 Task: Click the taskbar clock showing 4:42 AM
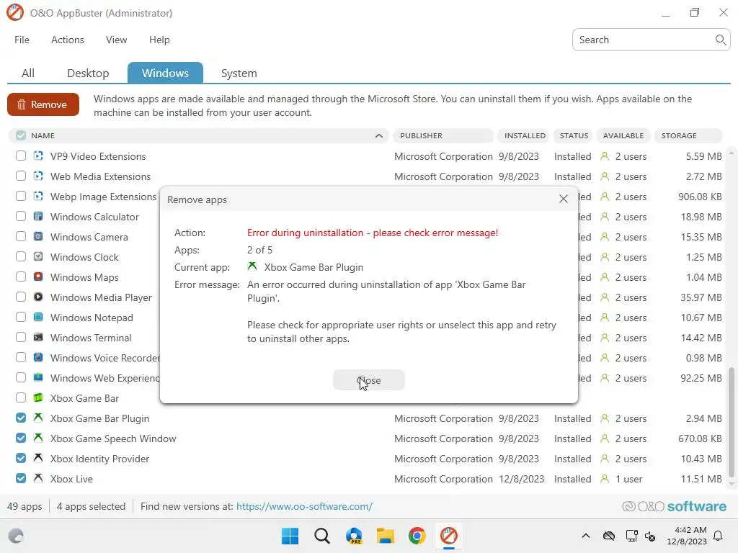pyautogui.click(x=687, y=536)
